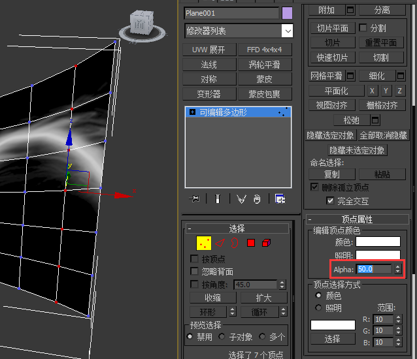Image resolution: width=417 pixels, height=359 pixels.
Task: Enable 按角度 checkbox
Action: [194, 285]
